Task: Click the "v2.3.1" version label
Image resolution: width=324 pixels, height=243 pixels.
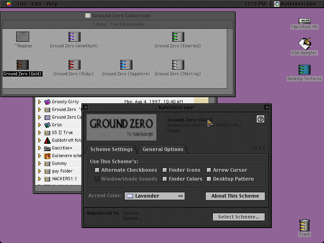Action: click(x=258, y=148)
